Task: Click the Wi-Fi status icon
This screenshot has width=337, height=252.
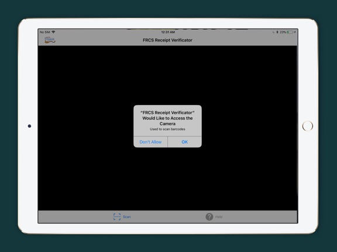Action: point(53,32)
